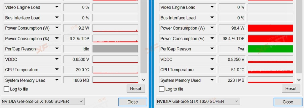The width and height of the screenshot is (304, 108).
Task: Click scroll-down arrow of right sensor list
Action: (x=299, y=80)
